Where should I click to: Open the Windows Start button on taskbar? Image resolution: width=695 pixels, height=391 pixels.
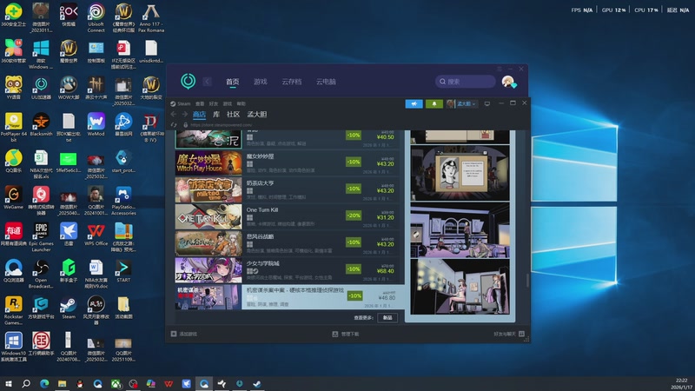click(8, 383)
